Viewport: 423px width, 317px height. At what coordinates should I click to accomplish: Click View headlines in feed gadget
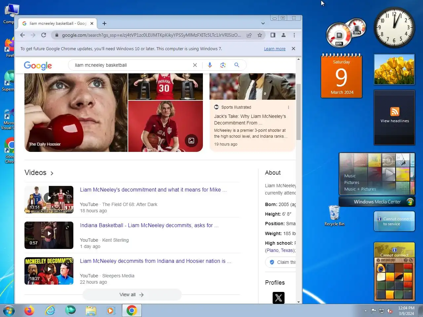point(395,121)
